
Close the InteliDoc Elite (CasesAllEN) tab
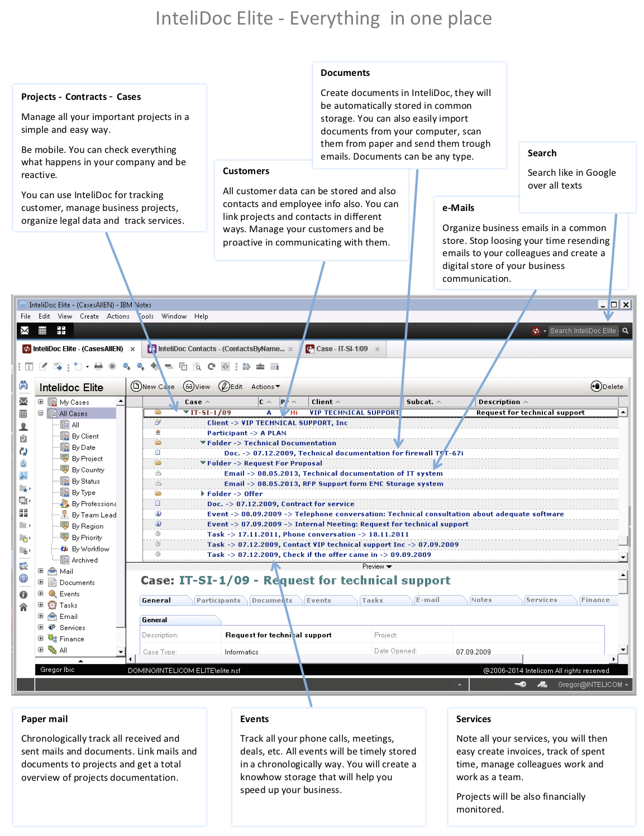tap(132, 349)
